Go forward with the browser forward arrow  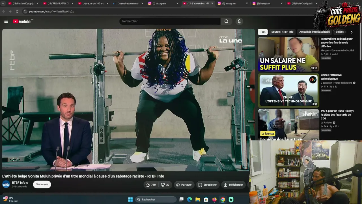10,12
